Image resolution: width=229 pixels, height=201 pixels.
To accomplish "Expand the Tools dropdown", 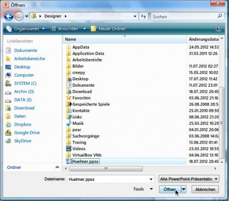I will (x=143, y=189).
